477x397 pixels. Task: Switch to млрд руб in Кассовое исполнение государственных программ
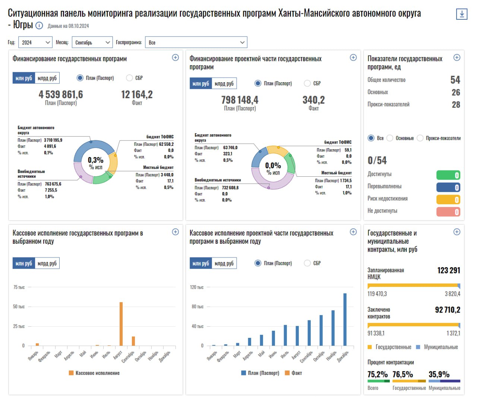pos(47,263)
